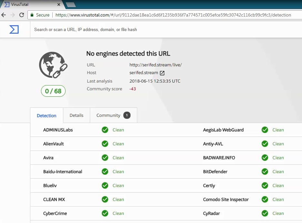Click the Clean checkmark next to Certly

click(265, 185)
